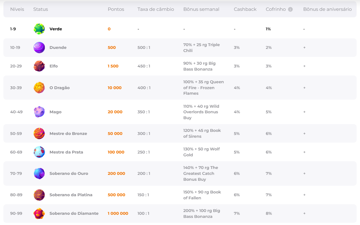Click the 90-99 level range row

pyautogui.click(x=16, y=213)
